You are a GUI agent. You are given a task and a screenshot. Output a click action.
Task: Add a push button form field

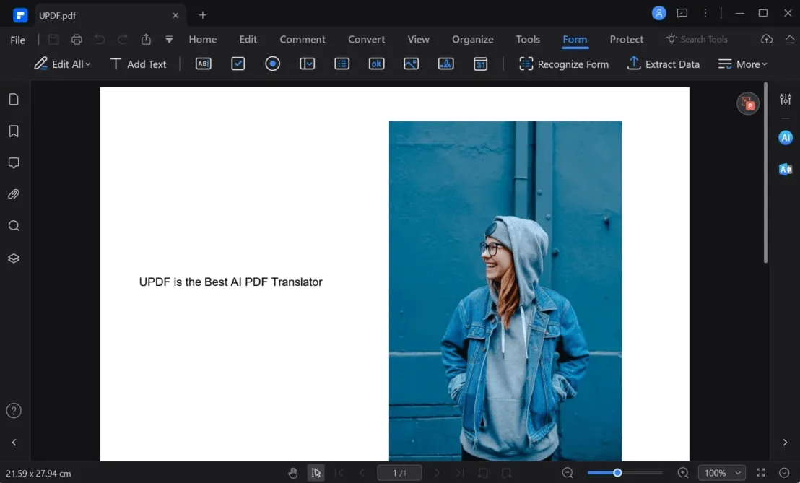[376, 64]
